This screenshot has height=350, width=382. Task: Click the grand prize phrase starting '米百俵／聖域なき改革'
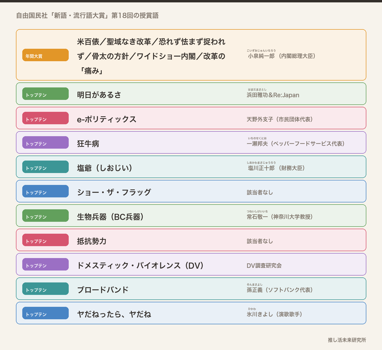pos(151,56)
